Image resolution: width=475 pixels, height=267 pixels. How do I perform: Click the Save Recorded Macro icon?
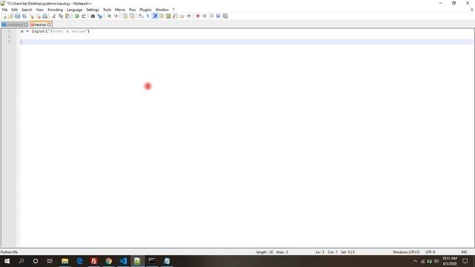click(x=226, y=16)
